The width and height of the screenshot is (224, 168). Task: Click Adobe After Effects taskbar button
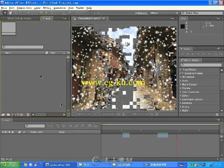[x=60, y=165]
